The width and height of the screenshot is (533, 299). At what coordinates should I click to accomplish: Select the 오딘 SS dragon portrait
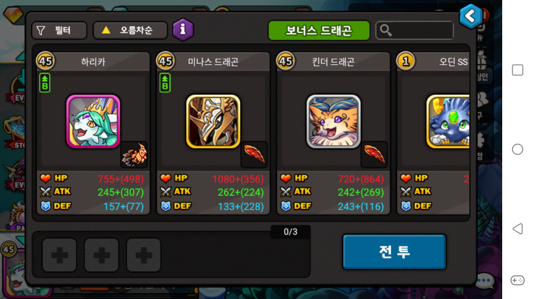pos(448,121)
